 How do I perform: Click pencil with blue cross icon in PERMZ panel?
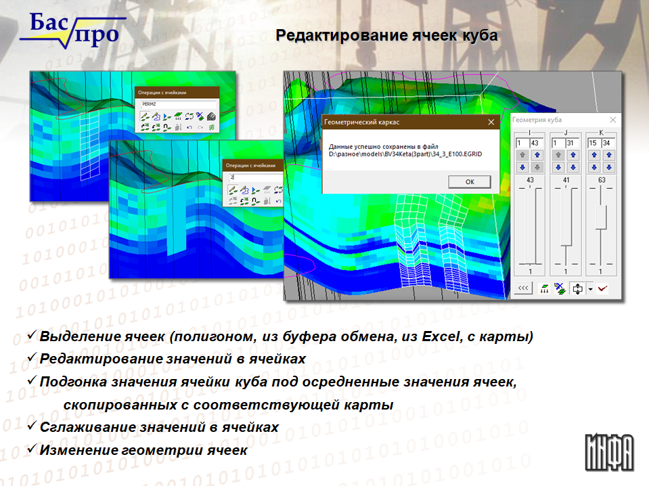point(200,116)
